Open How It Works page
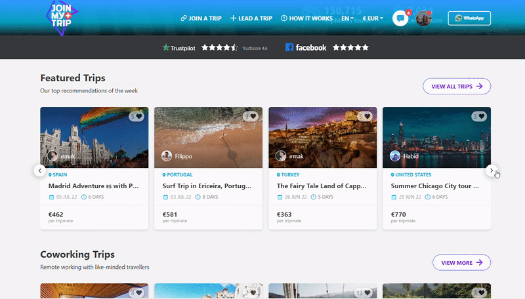 point(306,18)
